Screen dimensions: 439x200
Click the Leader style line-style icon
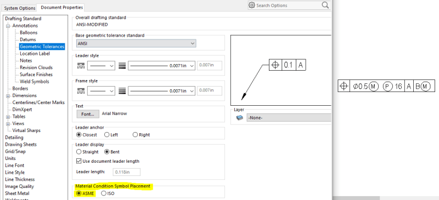(x=81, y=66)
